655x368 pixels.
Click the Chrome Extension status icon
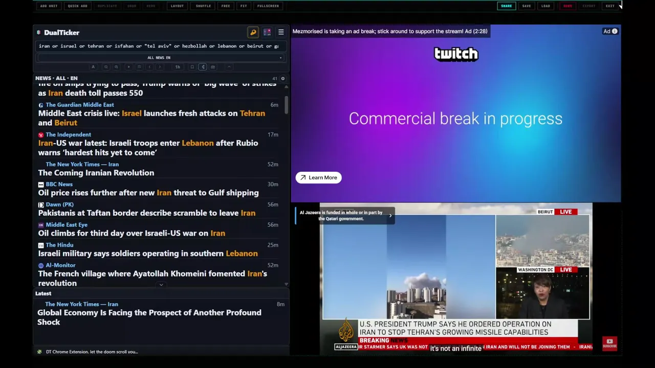pyautogui.click(x=39, y=352)
